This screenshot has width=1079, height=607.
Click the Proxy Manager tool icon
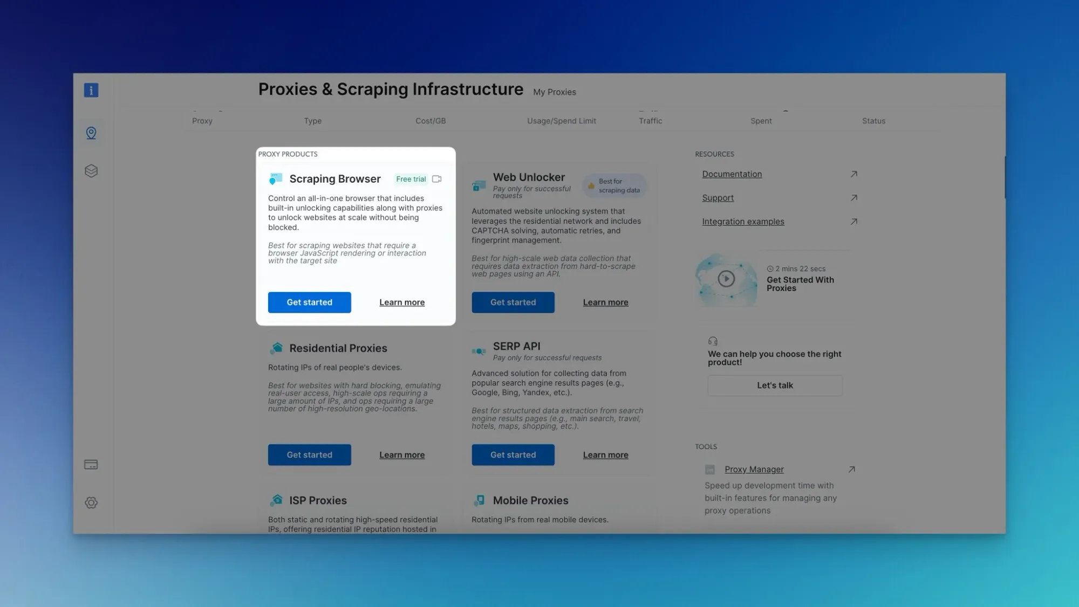(710, 470)
